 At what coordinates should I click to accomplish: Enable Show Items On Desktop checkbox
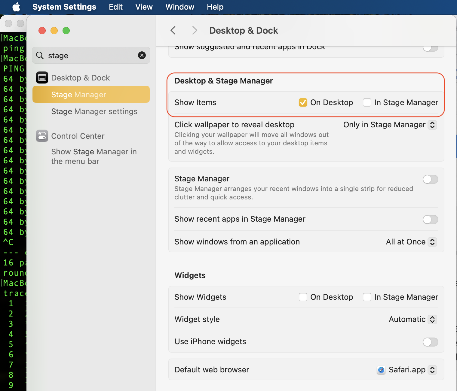(303, 102)
